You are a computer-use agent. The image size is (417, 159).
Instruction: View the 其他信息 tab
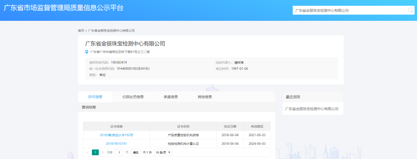(205, 97)
